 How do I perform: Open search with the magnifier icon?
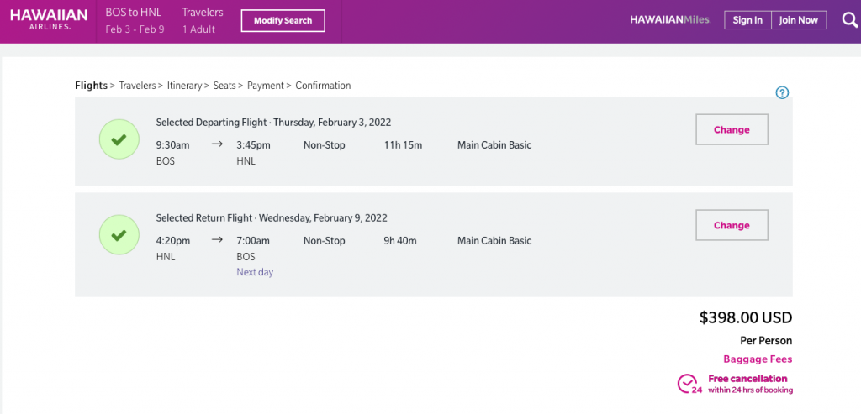848,20
